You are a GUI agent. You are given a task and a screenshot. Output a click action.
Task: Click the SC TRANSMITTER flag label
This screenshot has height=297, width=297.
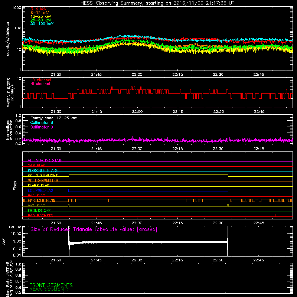(43, 180)
